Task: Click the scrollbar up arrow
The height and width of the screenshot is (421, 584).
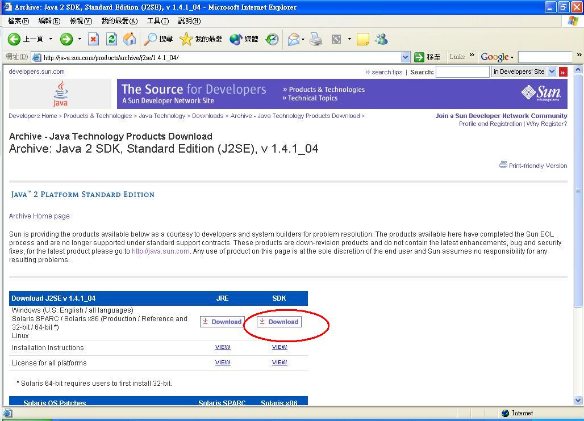Action: click(578, 70)
